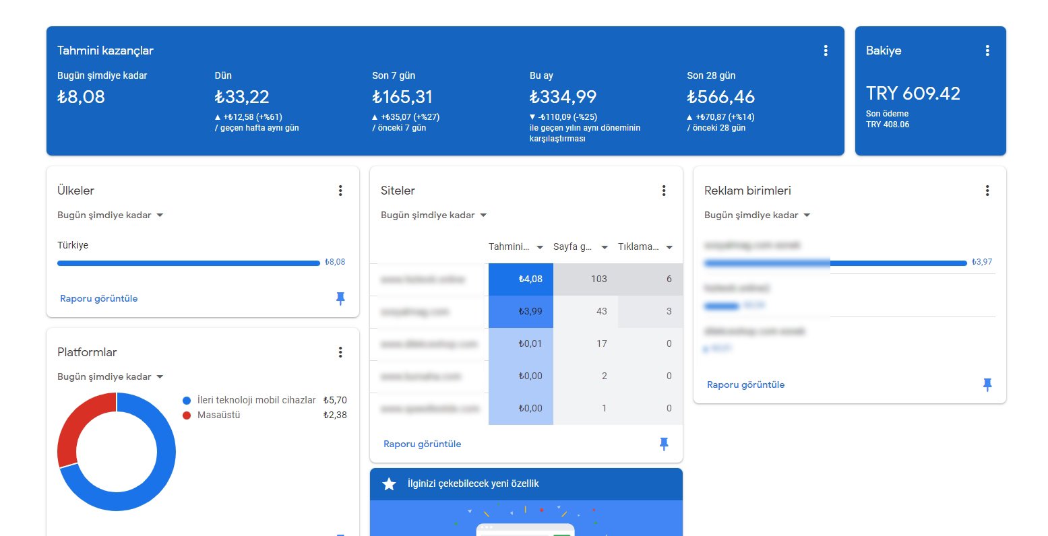Screen dimensions: 1048x536
Task: Expand the Siteler date range dropdown
Action: 435,215
